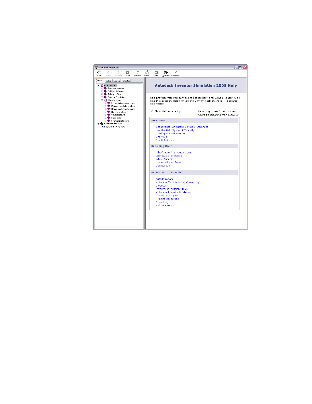Open the Options toolbar menu
The height and width of the screenshot is (404, 312).
click(166, 72)
